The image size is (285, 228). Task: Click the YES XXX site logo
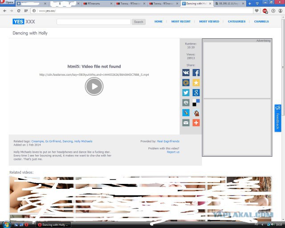24,22
